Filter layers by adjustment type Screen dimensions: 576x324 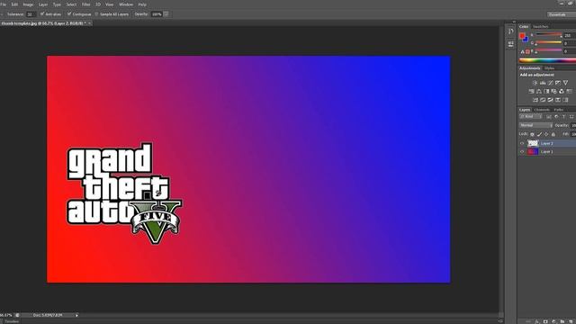click(556, 117)
